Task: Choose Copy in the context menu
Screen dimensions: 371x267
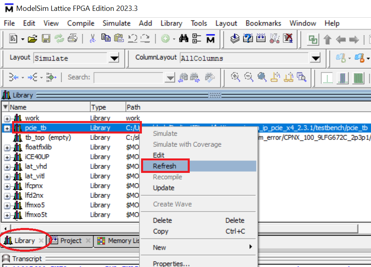Action: pos(199,231)
